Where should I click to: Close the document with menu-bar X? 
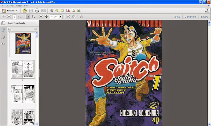pyautogui.click(x=209, y=6)
